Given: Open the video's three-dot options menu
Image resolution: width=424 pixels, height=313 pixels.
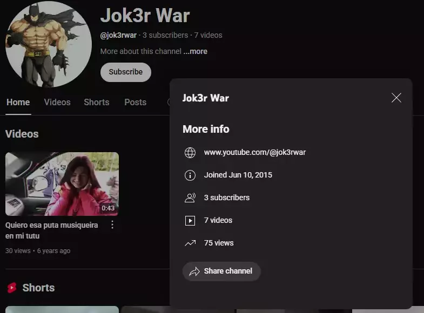Looking at the screenshot, I should [112, 224].
